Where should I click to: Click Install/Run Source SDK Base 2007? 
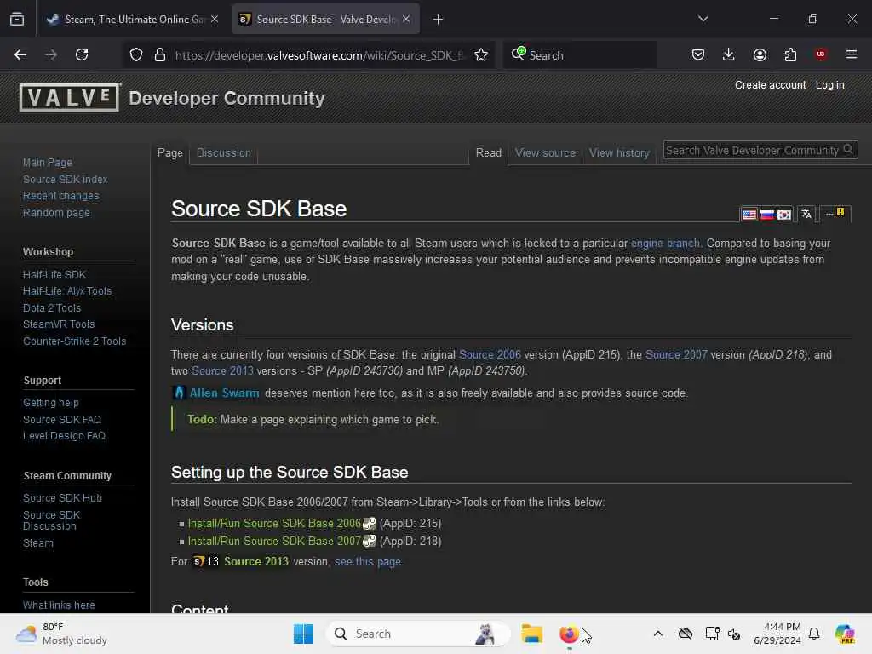[274, 541]
